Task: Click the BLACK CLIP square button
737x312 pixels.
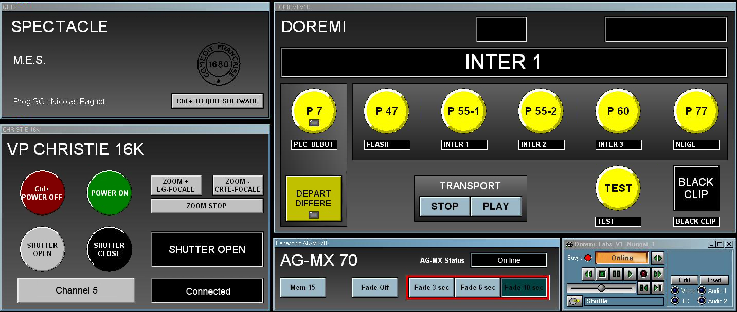Action: click(x=696, y=188)
